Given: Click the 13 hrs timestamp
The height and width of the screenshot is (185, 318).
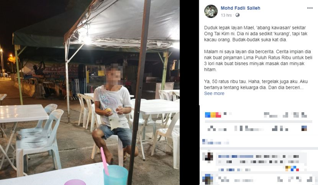Looking at the screenshot, I should (226, 15).
